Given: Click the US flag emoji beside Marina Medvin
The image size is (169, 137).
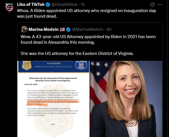Looking at the screenshot, I should click(62, 29).
